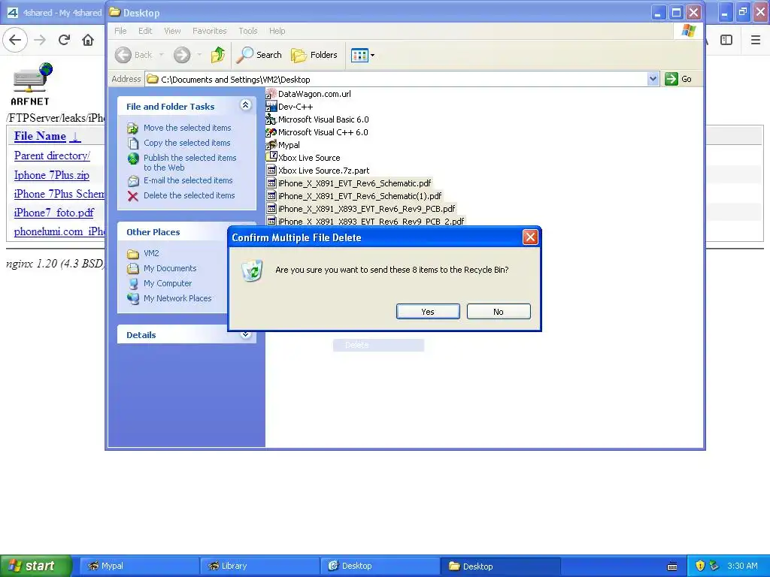
Task: Open the browser hamburger menu
Action: click(756, 40)
